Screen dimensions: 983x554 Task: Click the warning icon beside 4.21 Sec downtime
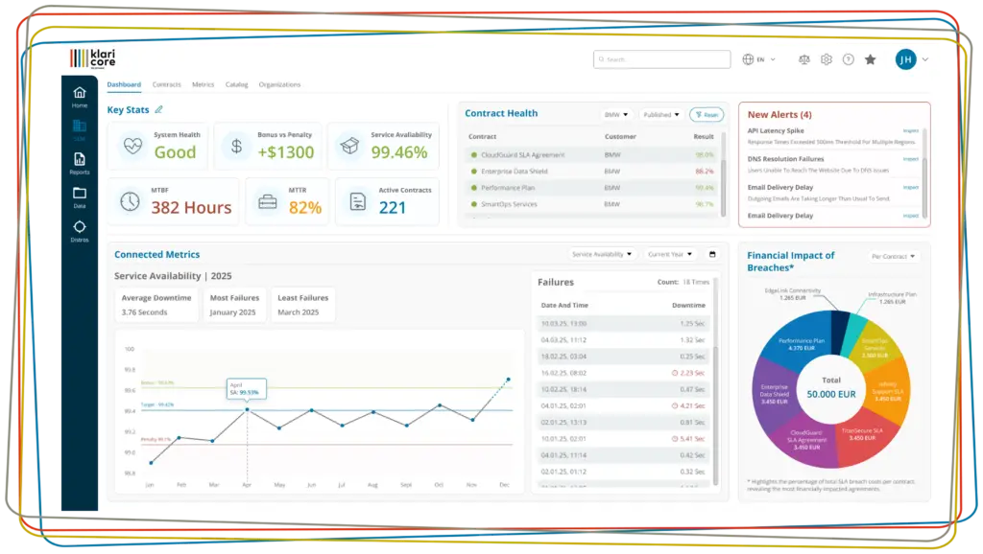[675, 405]
